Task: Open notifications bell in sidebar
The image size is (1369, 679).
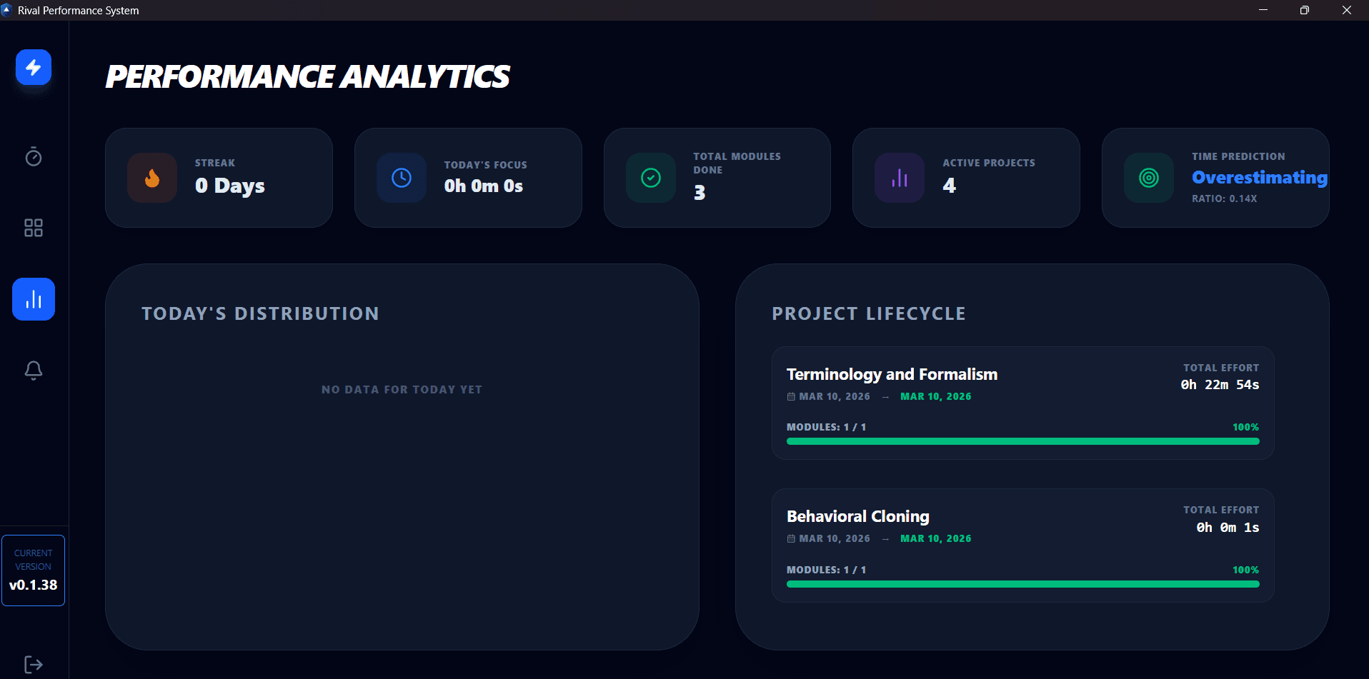Action: click(34, 370)
